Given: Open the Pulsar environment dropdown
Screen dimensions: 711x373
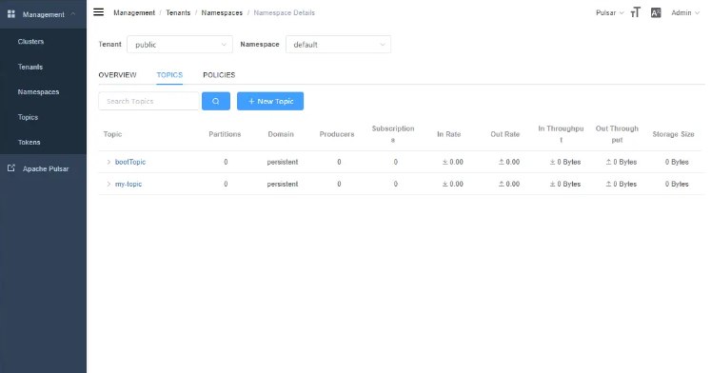Looking at the screenshot, I should [x=610, y=12].
